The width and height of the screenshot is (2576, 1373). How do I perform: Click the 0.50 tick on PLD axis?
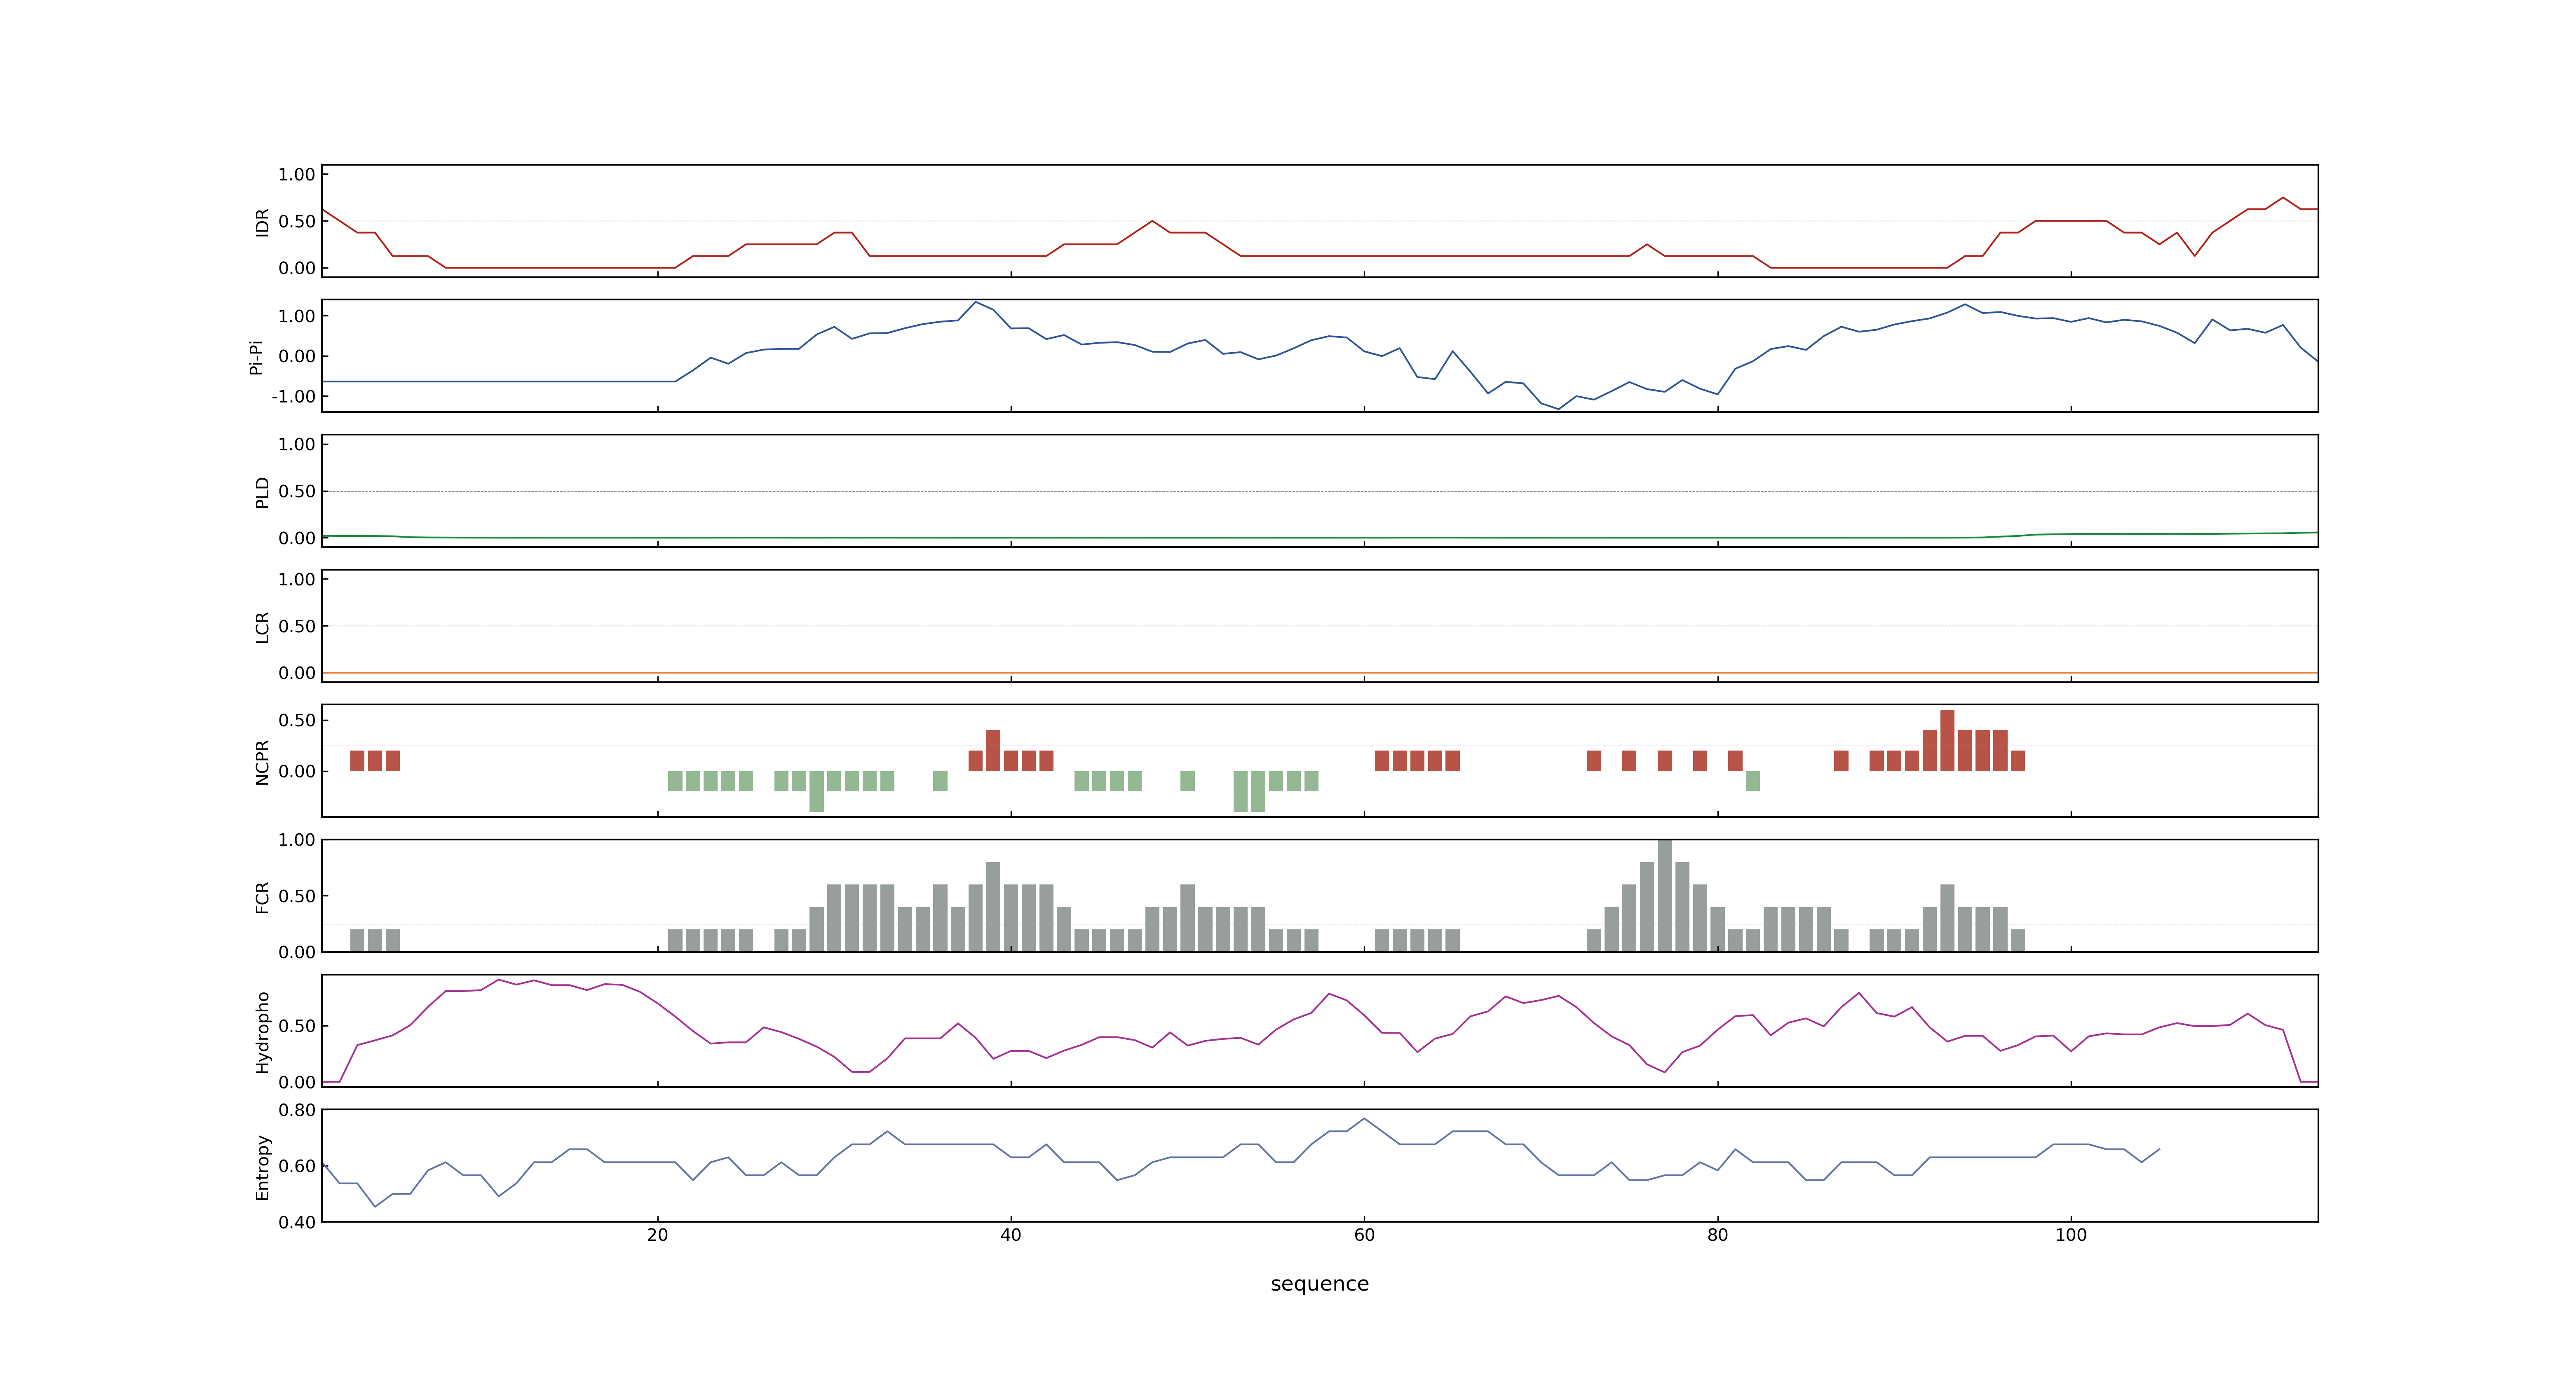[297, 491]
